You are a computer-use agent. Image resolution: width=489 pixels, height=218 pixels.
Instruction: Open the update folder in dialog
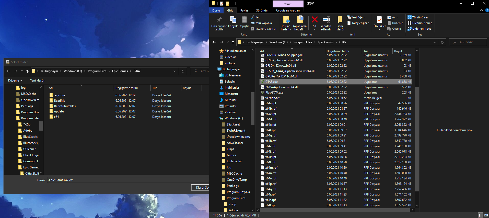pos(59,111)
